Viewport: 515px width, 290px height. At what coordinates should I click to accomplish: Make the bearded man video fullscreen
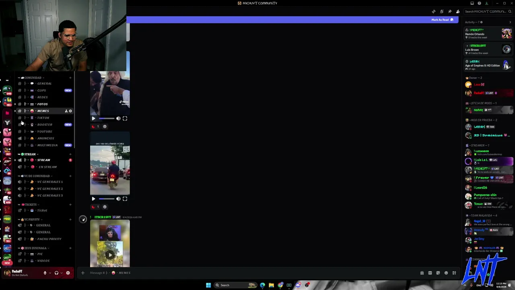(x=125, y=118)
